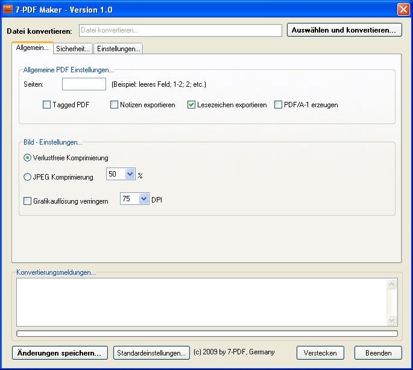Uncheck Lesezeichen exportieren checkbox
The image size is (413, 370).
[192, 105]
